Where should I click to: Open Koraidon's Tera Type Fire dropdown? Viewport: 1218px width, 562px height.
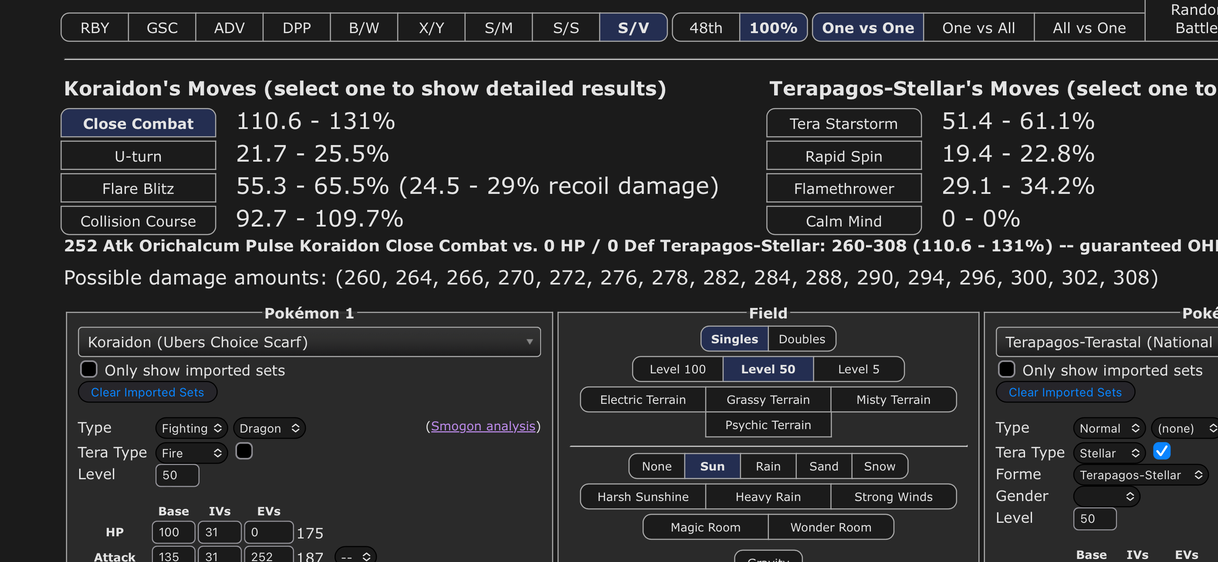point(191,453)
